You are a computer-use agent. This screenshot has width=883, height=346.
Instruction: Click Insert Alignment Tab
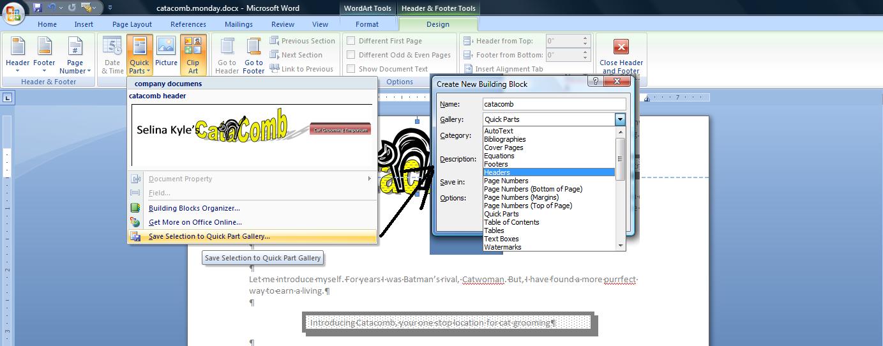[x=503, y=69]
